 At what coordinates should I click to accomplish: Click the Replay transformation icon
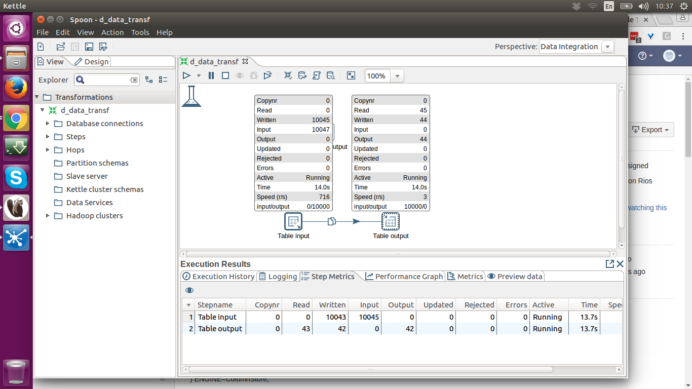pos(267,75)
